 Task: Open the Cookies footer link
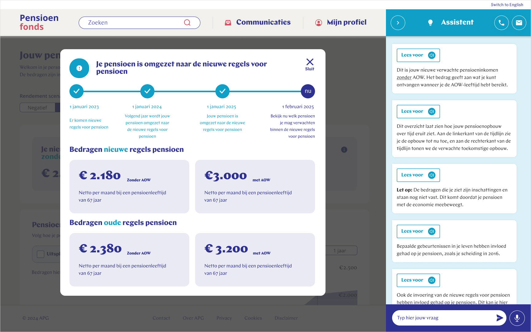[253, 318]
